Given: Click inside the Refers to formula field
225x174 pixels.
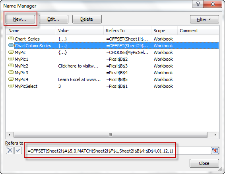Looking at the screenshot, I should [118, 151].
